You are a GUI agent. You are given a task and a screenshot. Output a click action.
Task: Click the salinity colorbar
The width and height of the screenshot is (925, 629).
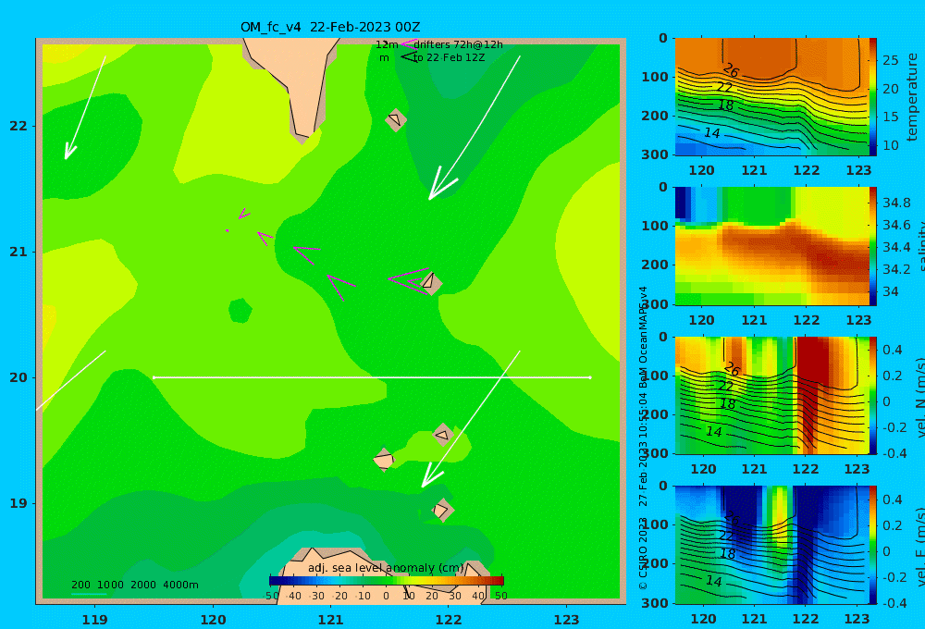pyautogui.click(x=873, y=246)
